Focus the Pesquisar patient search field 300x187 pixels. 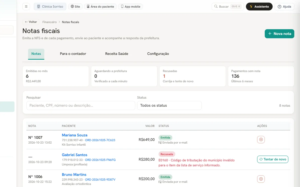coord(81,105)
